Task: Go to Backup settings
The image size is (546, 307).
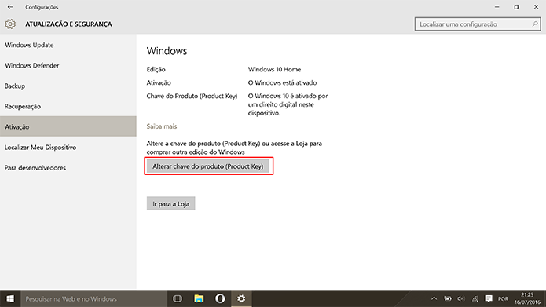Action: click(x=68, y=86)
